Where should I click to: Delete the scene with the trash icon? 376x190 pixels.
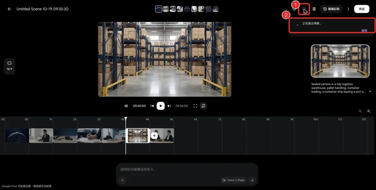(x=314, y=9)
